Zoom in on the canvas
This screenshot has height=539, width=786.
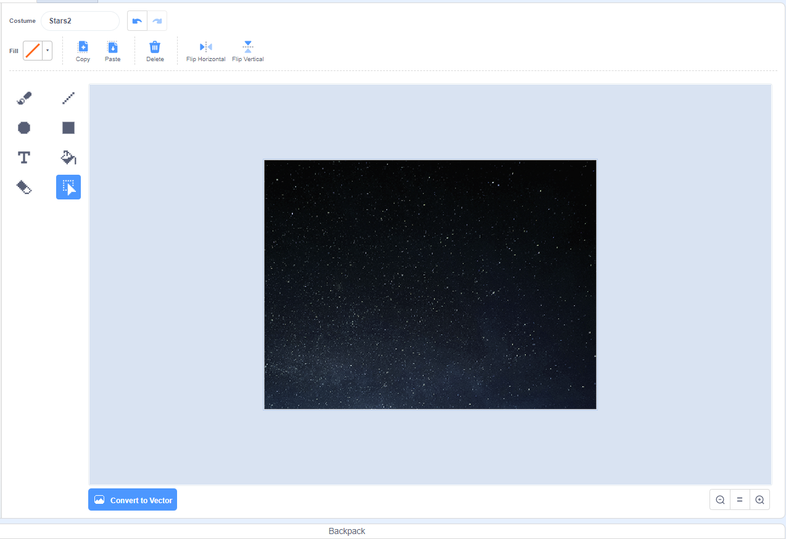[759, 499]
